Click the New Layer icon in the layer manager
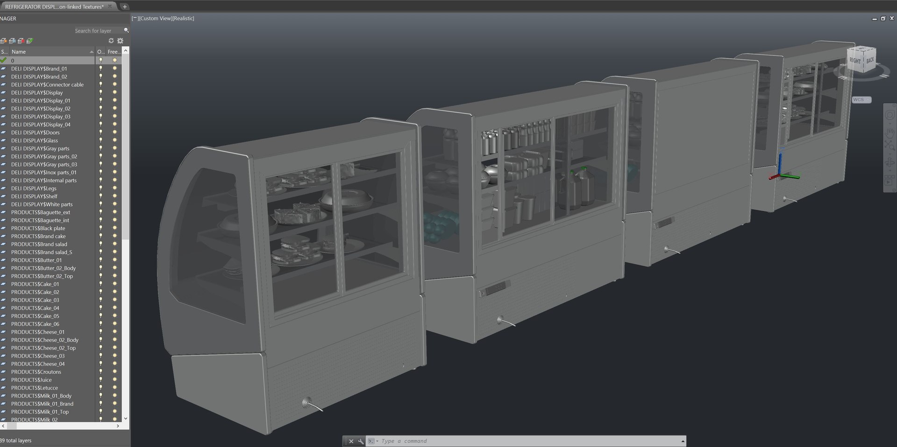This screenshot has width=897, height=447. click(x=3, y=41)
